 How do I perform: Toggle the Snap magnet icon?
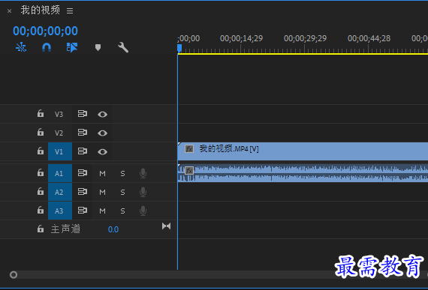pyautogui.click(x=47, y=47)
